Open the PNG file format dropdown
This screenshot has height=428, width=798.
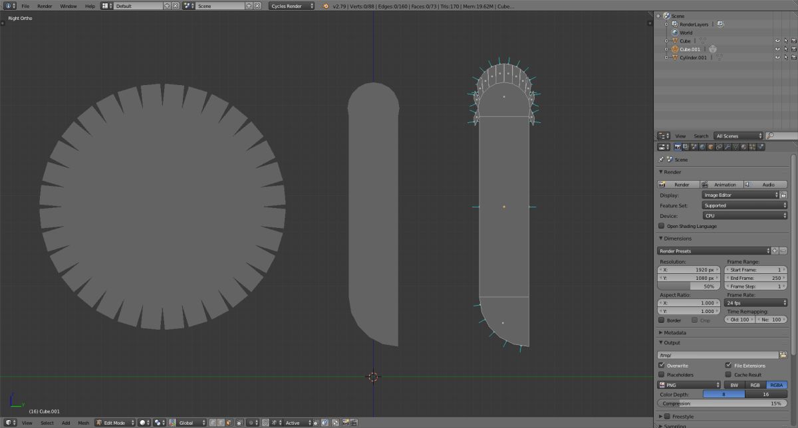689,385
